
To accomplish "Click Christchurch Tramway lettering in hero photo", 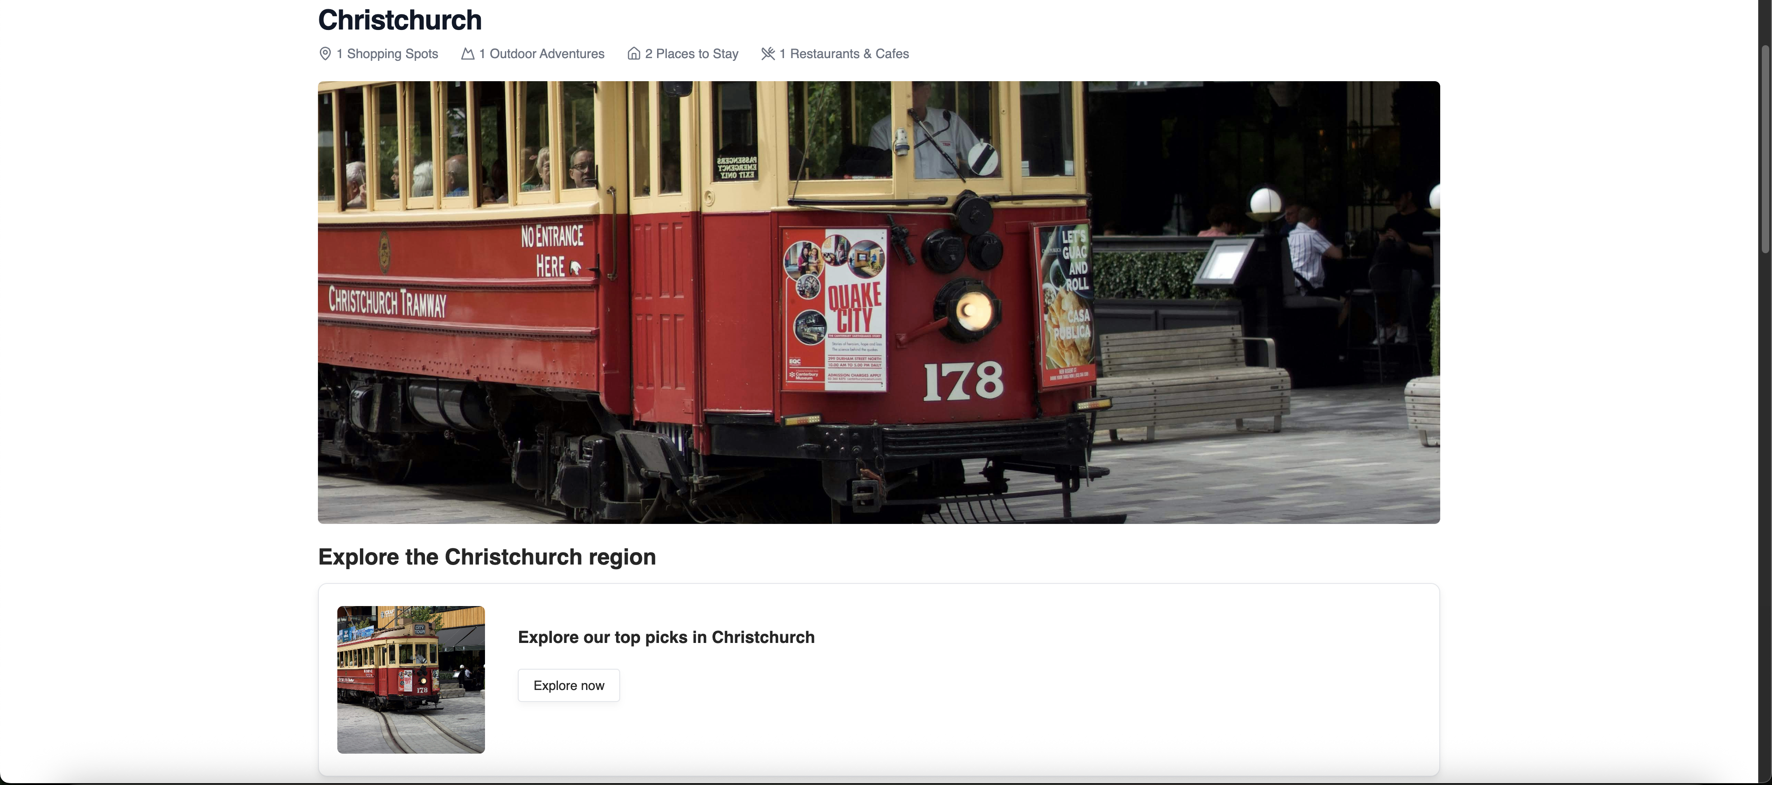I will [x=387, y=302].
